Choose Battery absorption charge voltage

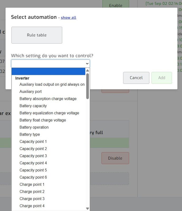click(48, 99)
